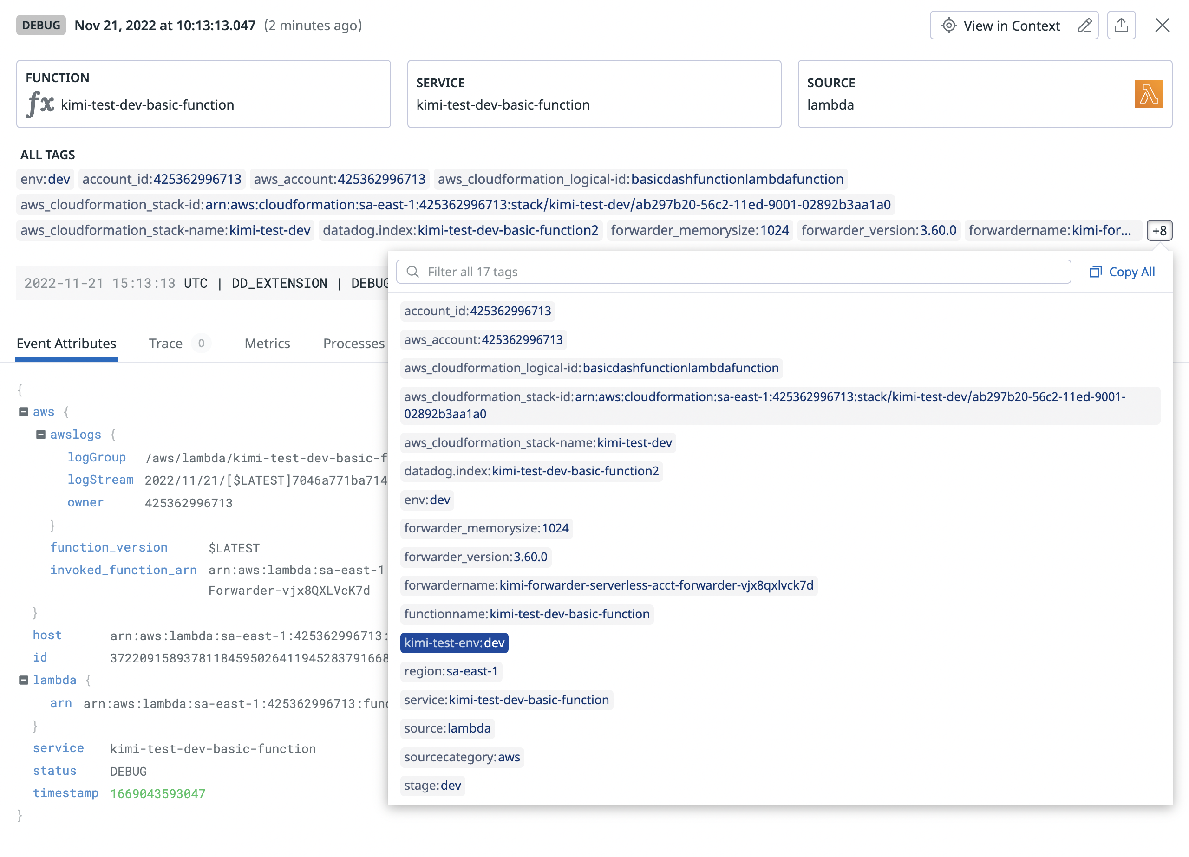Click the pencil edit icon

pos(1084,25)
